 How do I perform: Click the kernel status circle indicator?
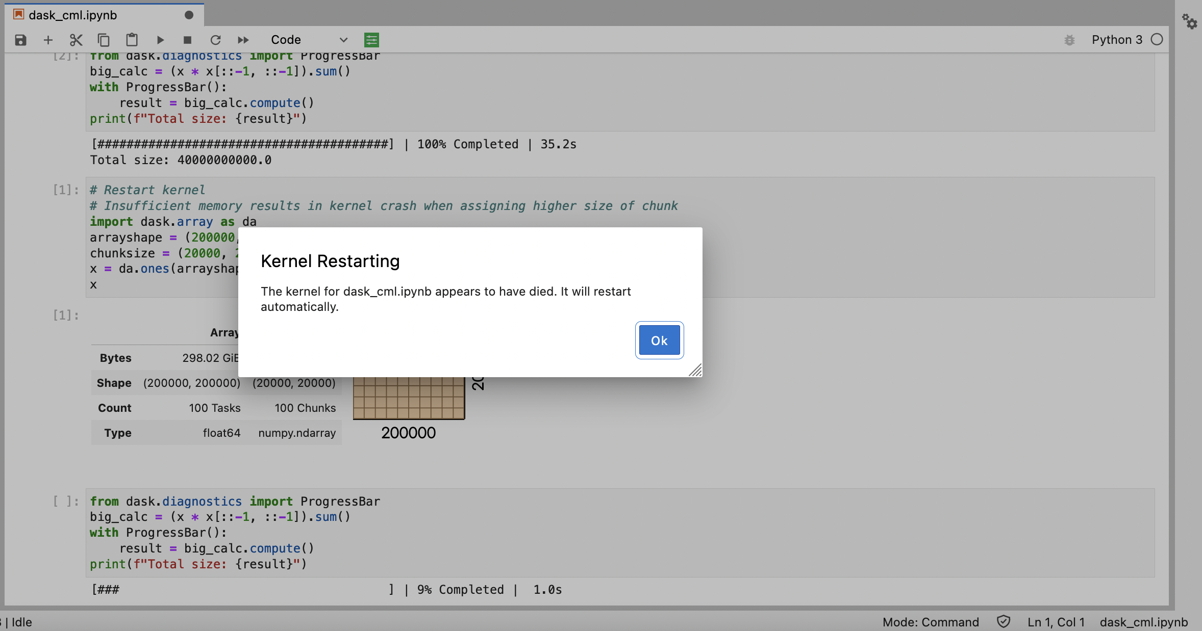coord(1157,40)
